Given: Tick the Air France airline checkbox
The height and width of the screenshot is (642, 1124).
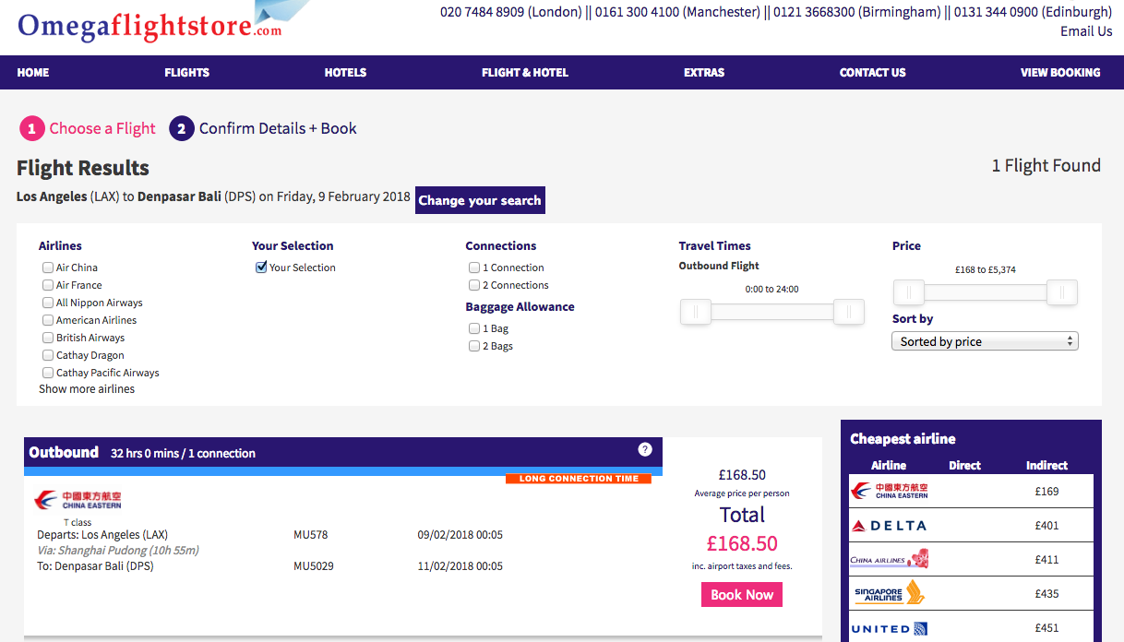Looking at the screenshot, I should click(48, 285).
